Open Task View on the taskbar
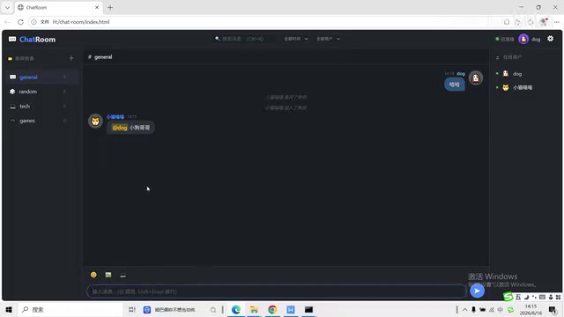The height and width of the screenshot is (317, 564). click(132, 309)
